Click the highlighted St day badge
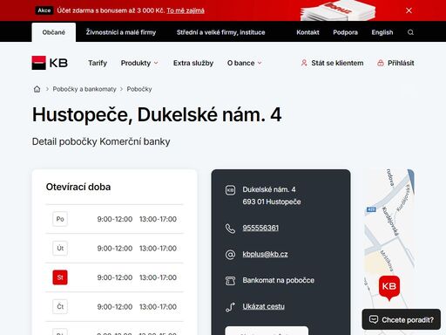Image resolution: width=446 pixels, height=335 pixels. tap(60, 277)
